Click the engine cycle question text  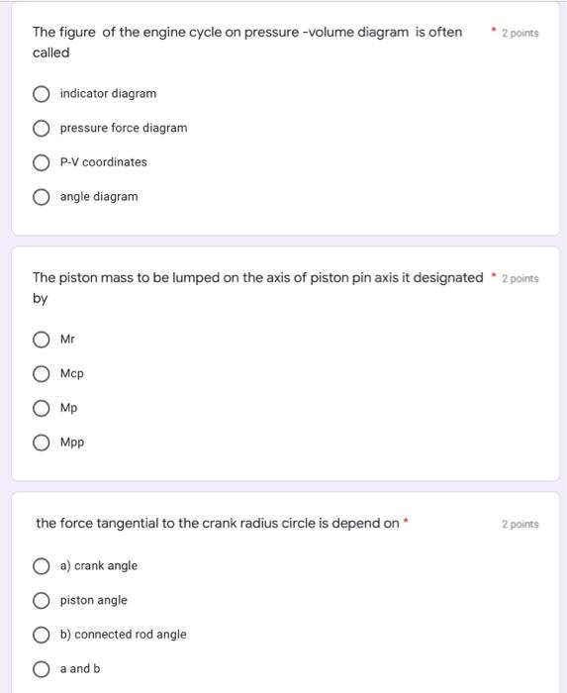[x=247, y=43]
